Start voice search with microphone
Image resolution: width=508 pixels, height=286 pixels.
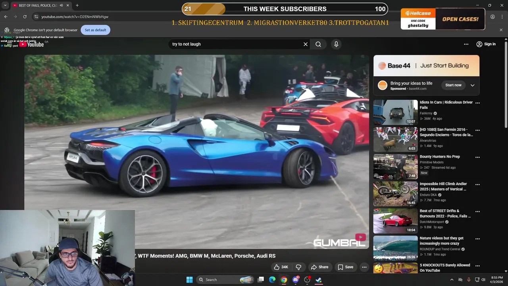(x=336, y=44)
